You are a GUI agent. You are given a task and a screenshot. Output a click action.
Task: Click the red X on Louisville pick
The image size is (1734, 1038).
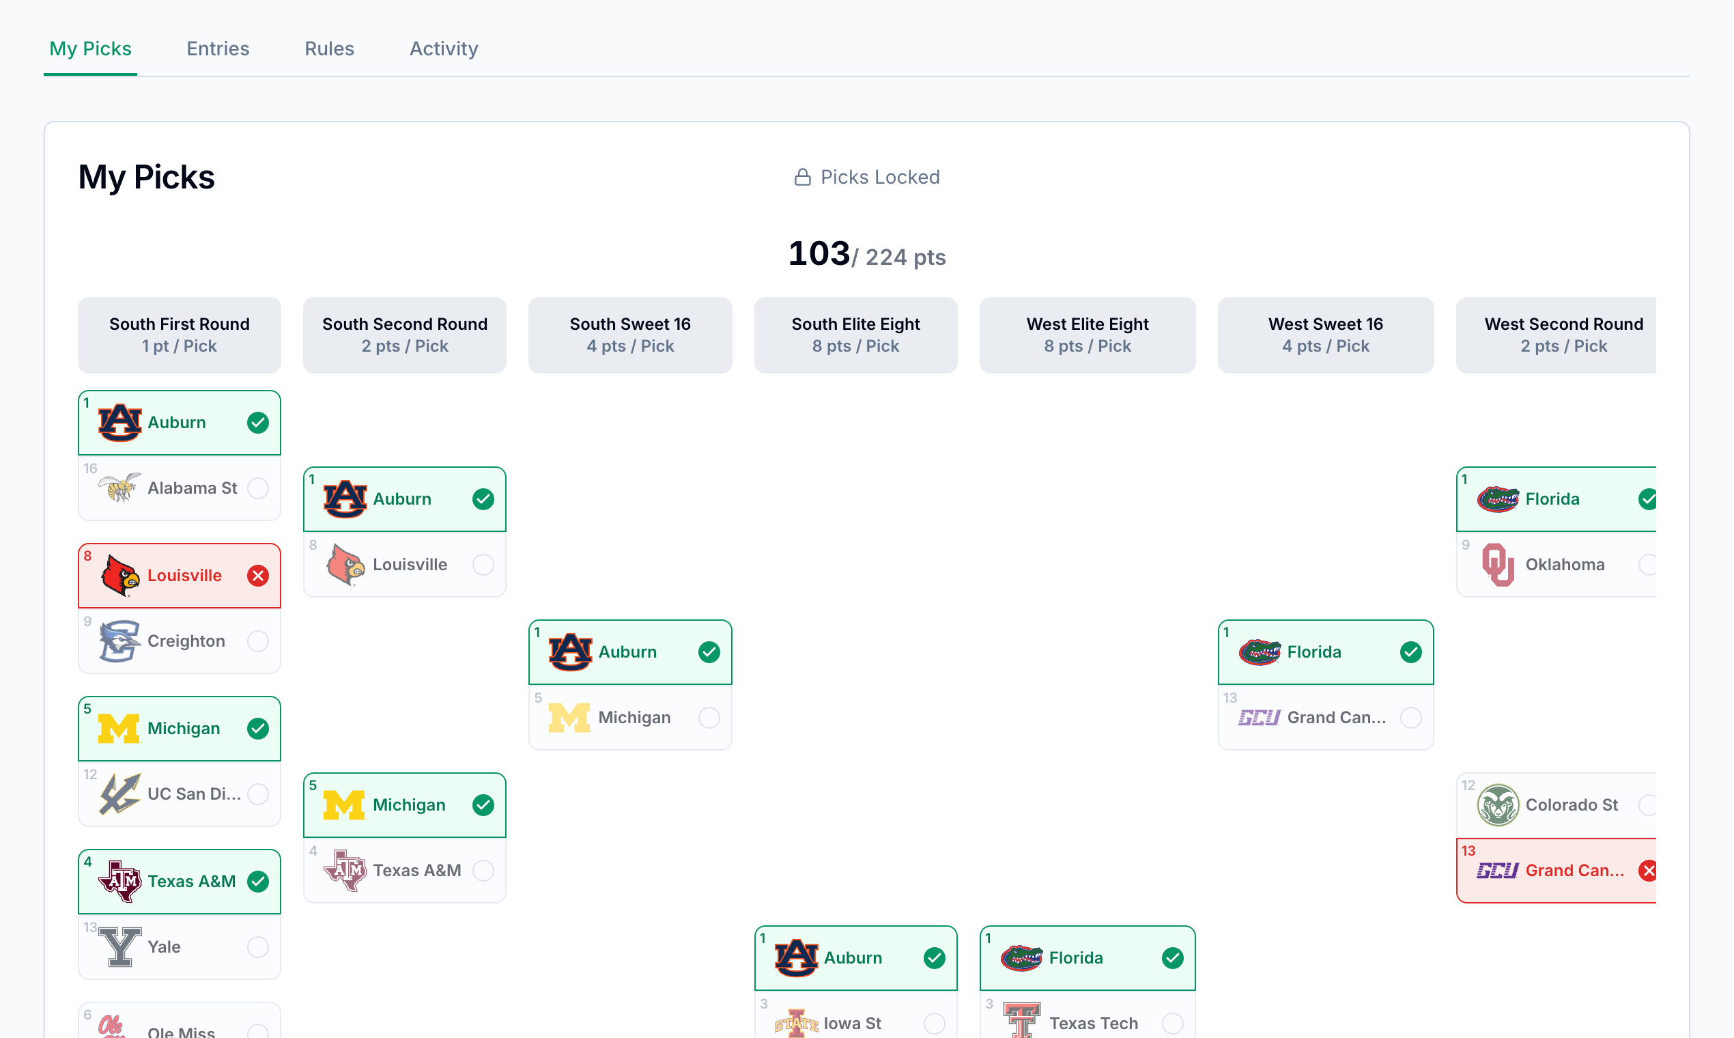(258, 576)
